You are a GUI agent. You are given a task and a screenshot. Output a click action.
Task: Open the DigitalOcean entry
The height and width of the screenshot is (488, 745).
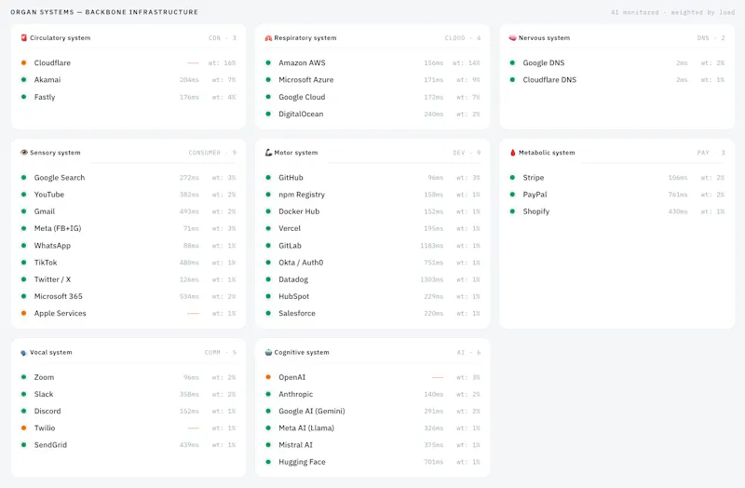click(x=372, y=114)
